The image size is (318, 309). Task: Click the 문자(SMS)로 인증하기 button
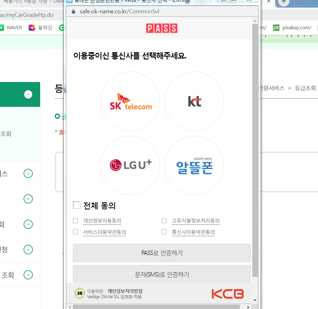tap(162, 274)
